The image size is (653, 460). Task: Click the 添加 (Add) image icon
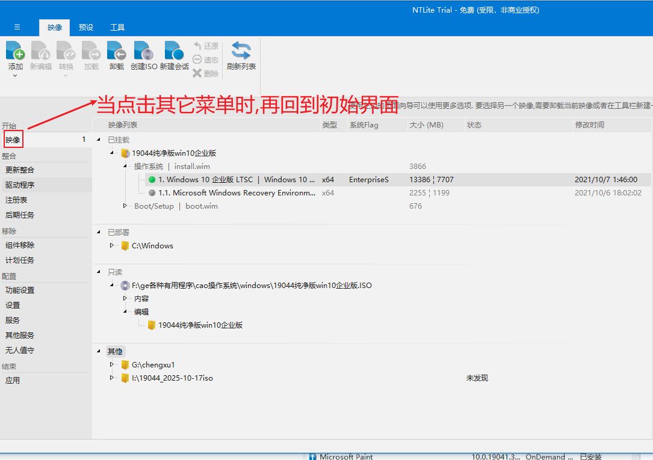15,51
